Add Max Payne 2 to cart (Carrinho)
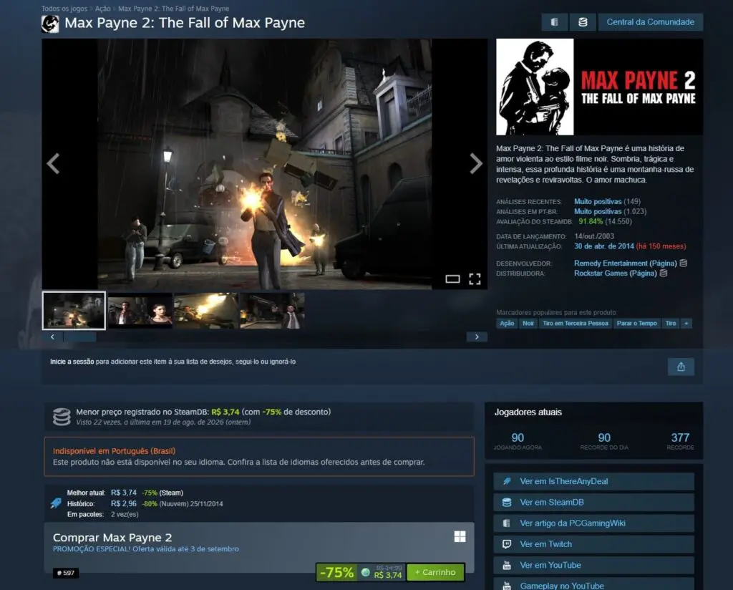This screenshot has width=733, height=590. tap(435, 572)
